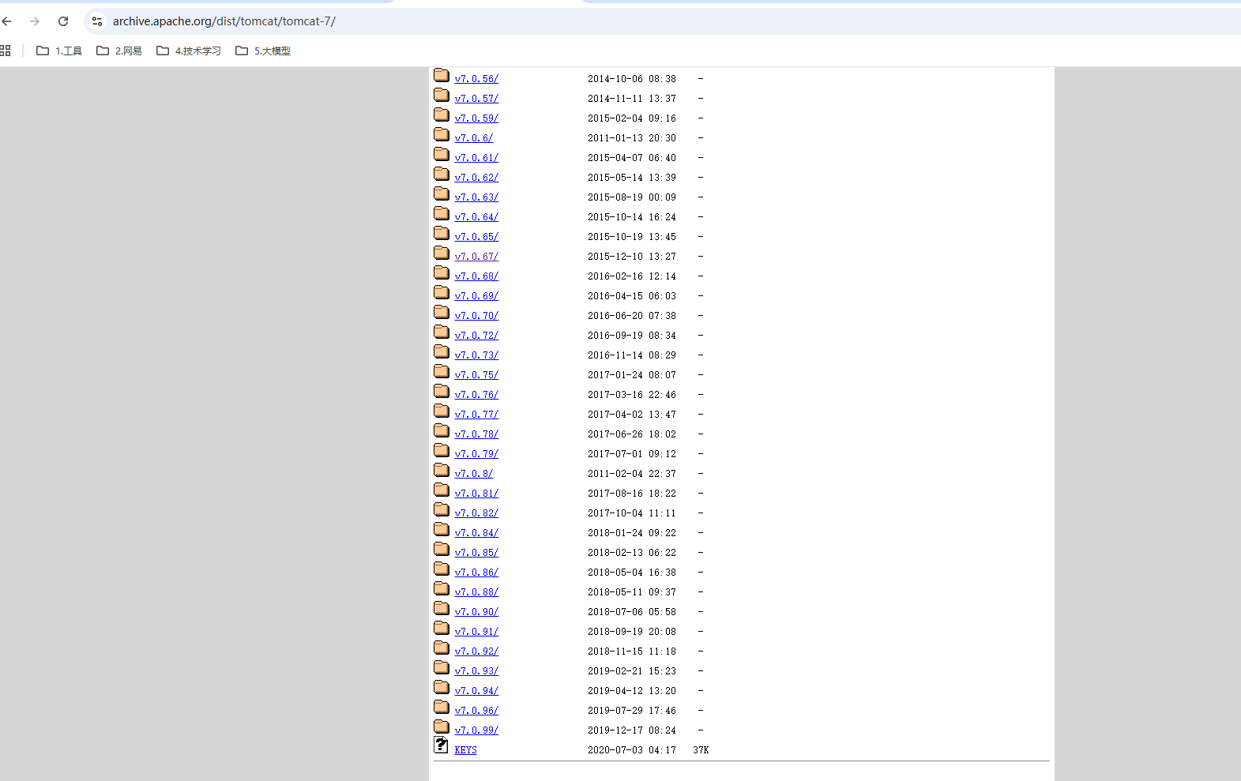Open the 5.大模型 bookmark folder
The height and width of the screenshot is (781, 1241).
(x=263, y=51)
